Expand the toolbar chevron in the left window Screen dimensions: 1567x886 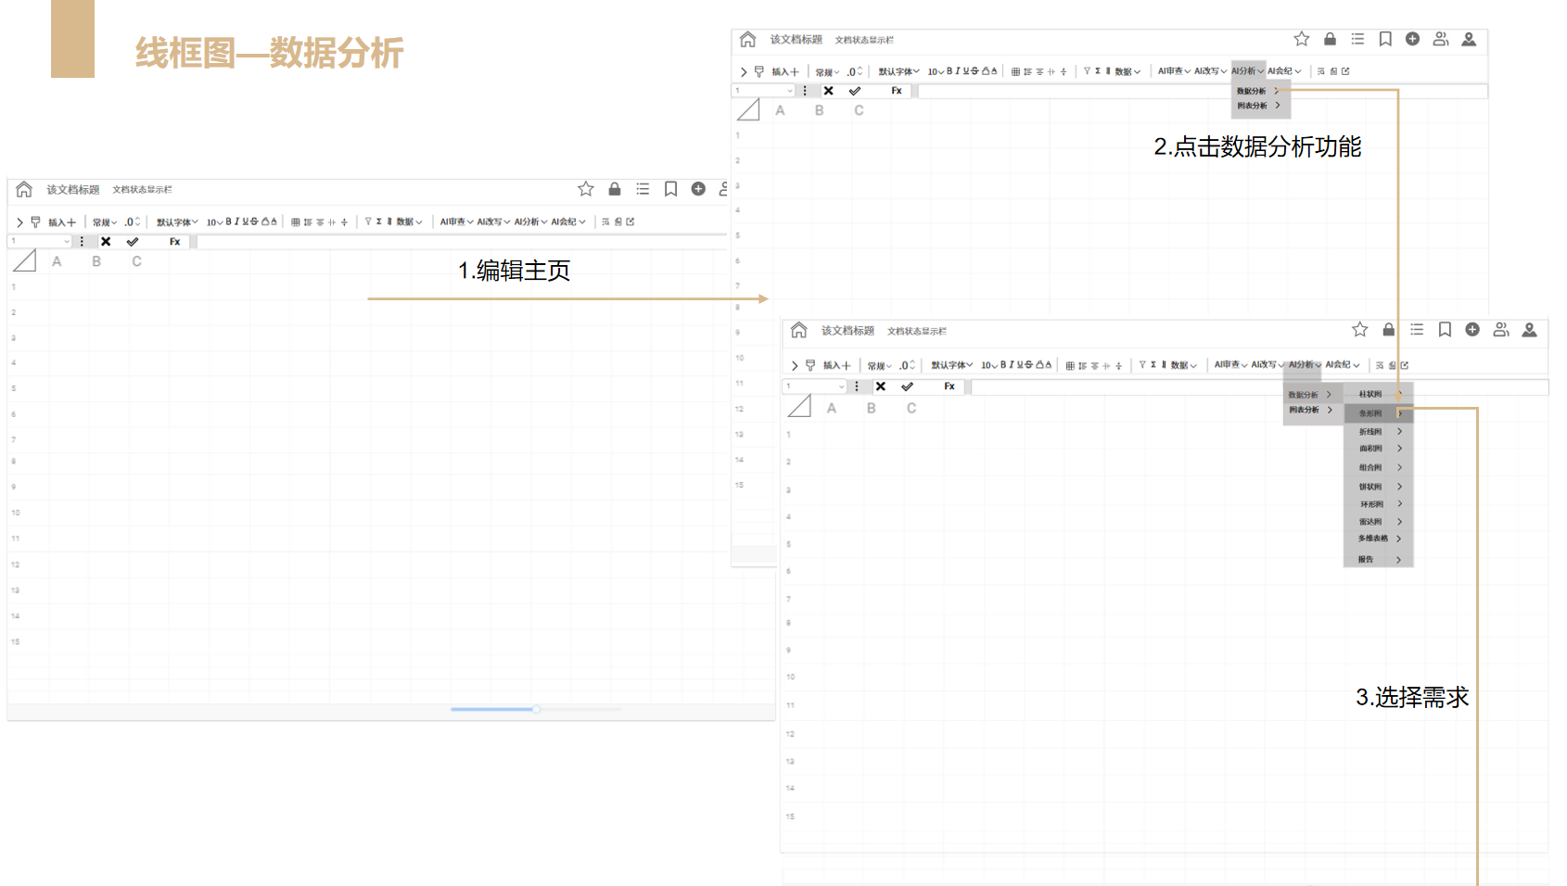tap(19, 222)
